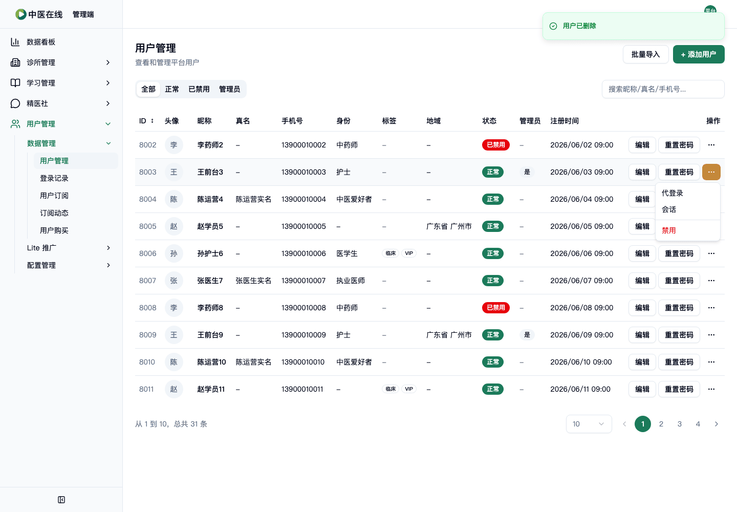Open page size dropdown showing 10
737x512 pixels.
pyautogui.click(x=589, y=424)
